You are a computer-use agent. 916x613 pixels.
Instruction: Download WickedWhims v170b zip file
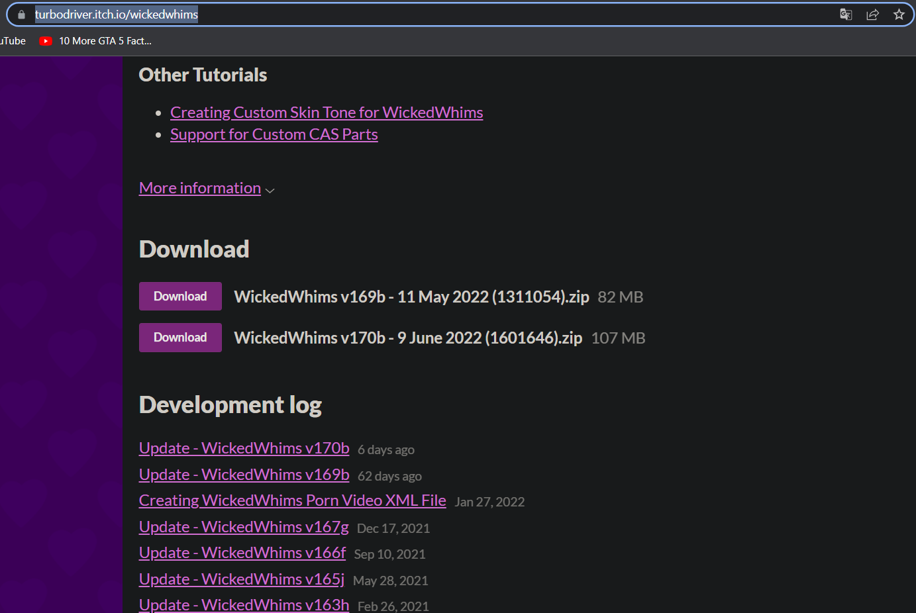180,338
